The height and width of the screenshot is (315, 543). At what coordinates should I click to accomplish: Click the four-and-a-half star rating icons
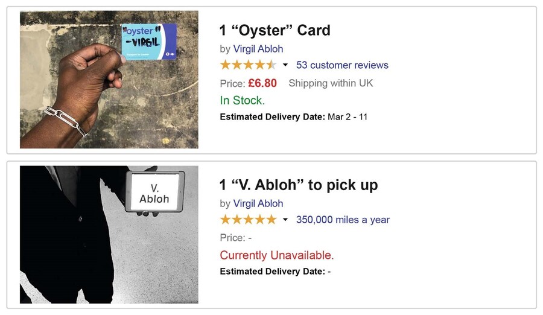248,65
